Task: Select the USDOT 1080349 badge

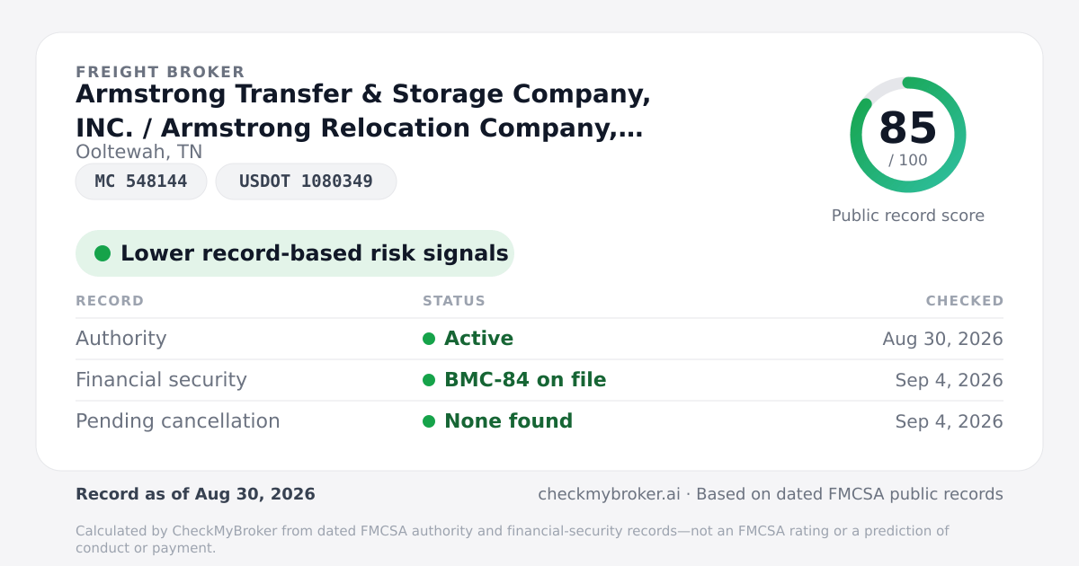Action: point(306,181)
